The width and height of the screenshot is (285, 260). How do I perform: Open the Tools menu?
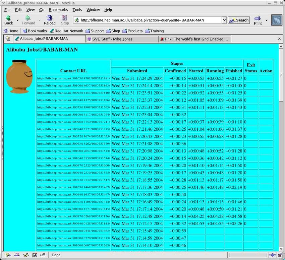[77, 10]
